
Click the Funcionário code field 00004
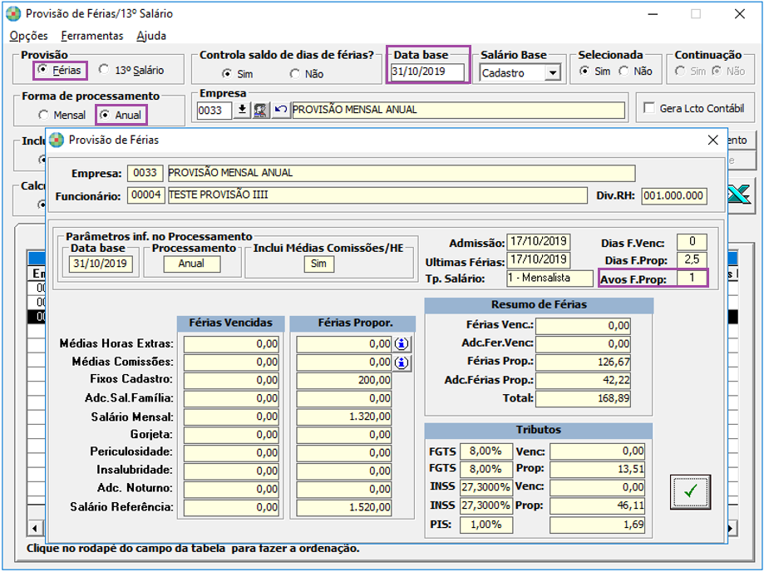pyautogui.click(x=146, y=195)
